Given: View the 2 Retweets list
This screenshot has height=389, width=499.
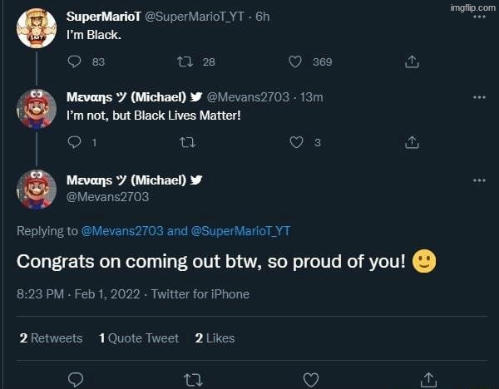Looking at the screenshot, I should (x=51, y=337).
